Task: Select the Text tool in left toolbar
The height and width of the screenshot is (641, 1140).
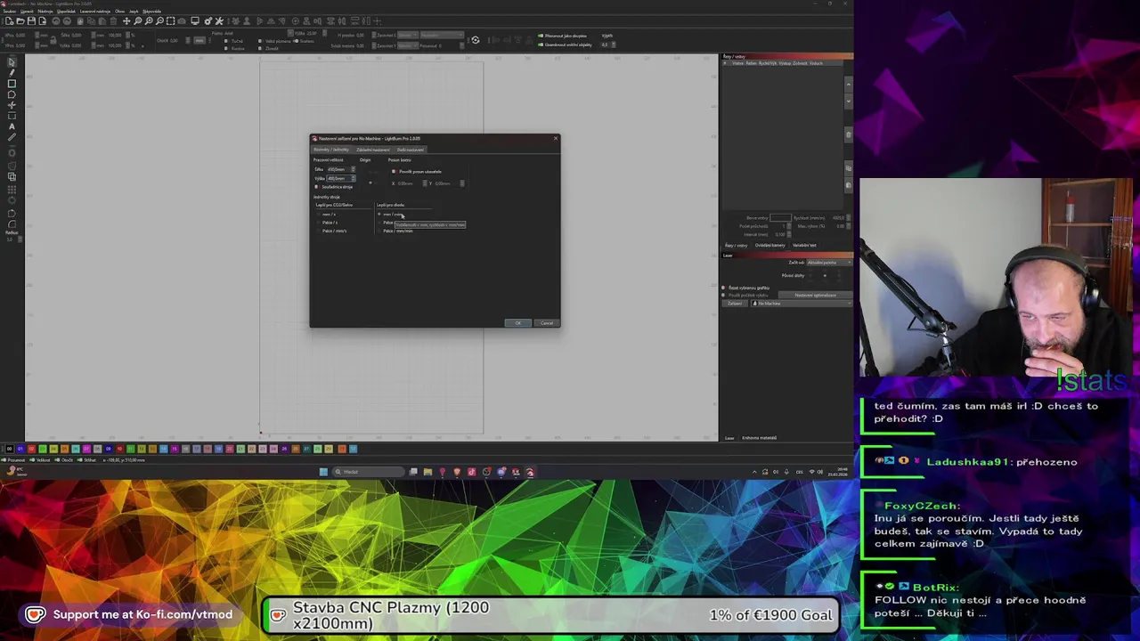Action: coord(12,126)
